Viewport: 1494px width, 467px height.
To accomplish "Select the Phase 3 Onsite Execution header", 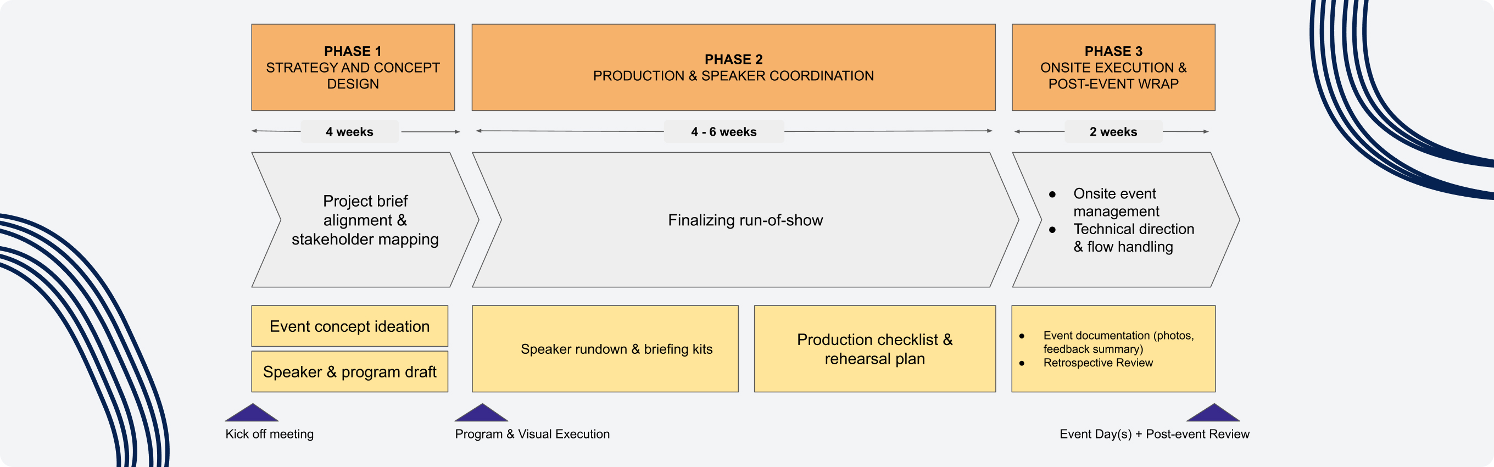I will pos(1113,67).
